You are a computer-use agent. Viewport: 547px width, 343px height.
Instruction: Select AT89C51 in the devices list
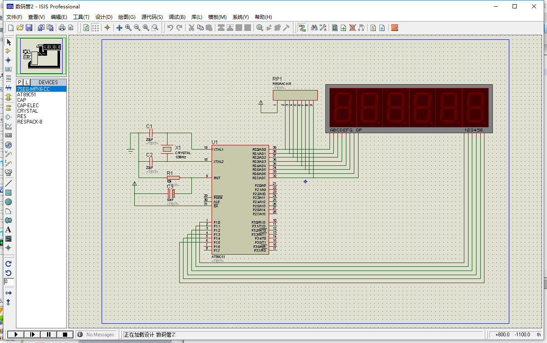pos(26,95)
